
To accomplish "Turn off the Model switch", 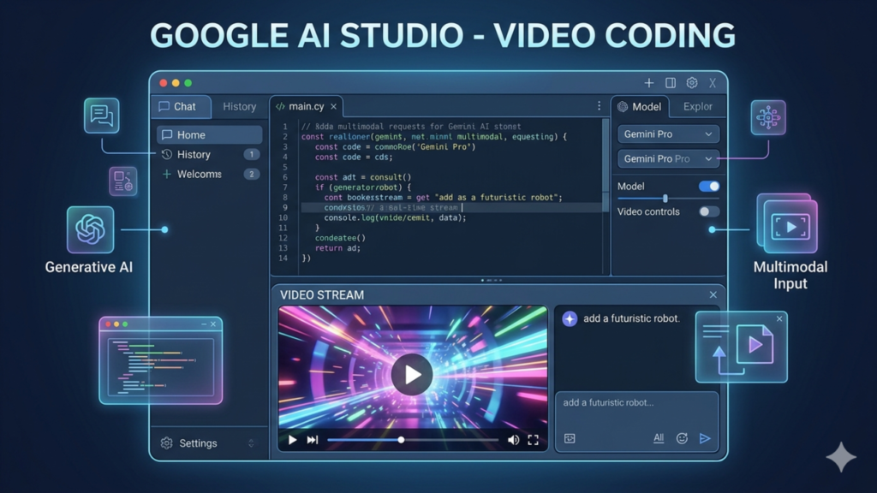I will tap(707, 186).
